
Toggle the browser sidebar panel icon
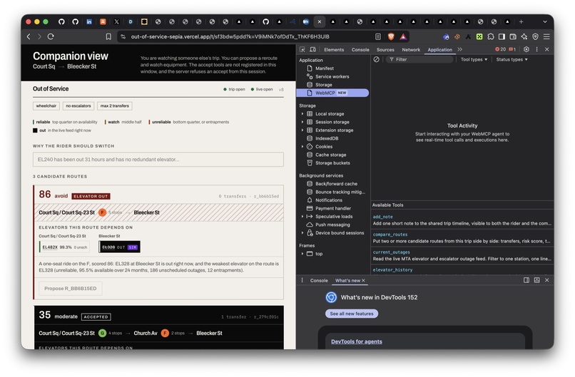[x=502, y=36]
